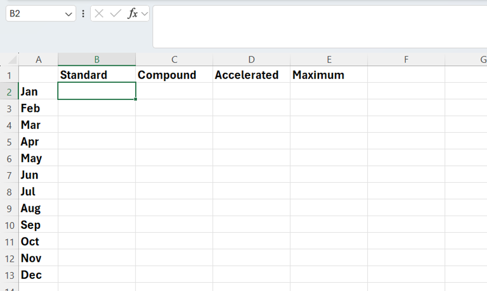Click the Select All corner triangle
The height and width of the screenshot is (291, 487).
tap(12, 59)
